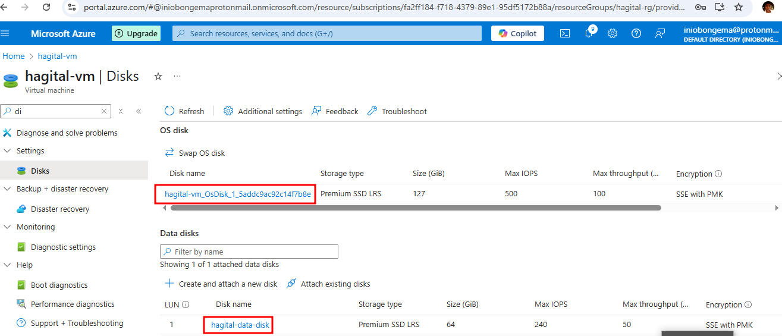Go to the Home breadcrumb
Screen dimensions: 782x336
pyautogui.click(x=14, y=56)
